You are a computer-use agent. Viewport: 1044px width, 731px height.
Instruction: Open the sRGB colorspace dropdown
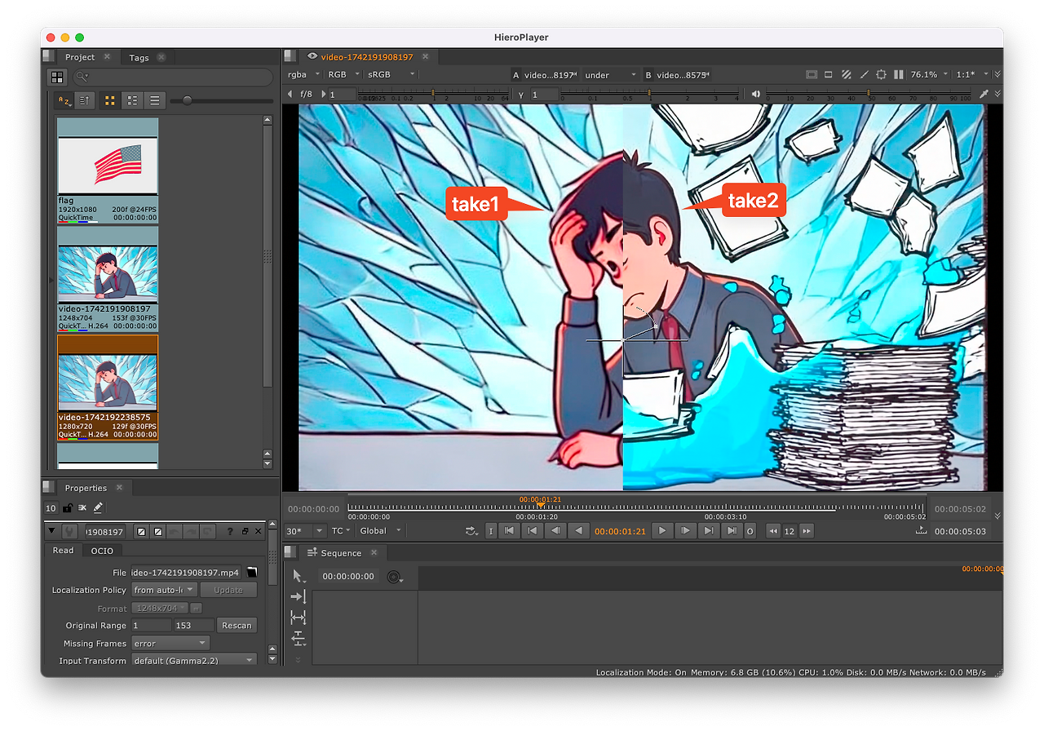391,74
